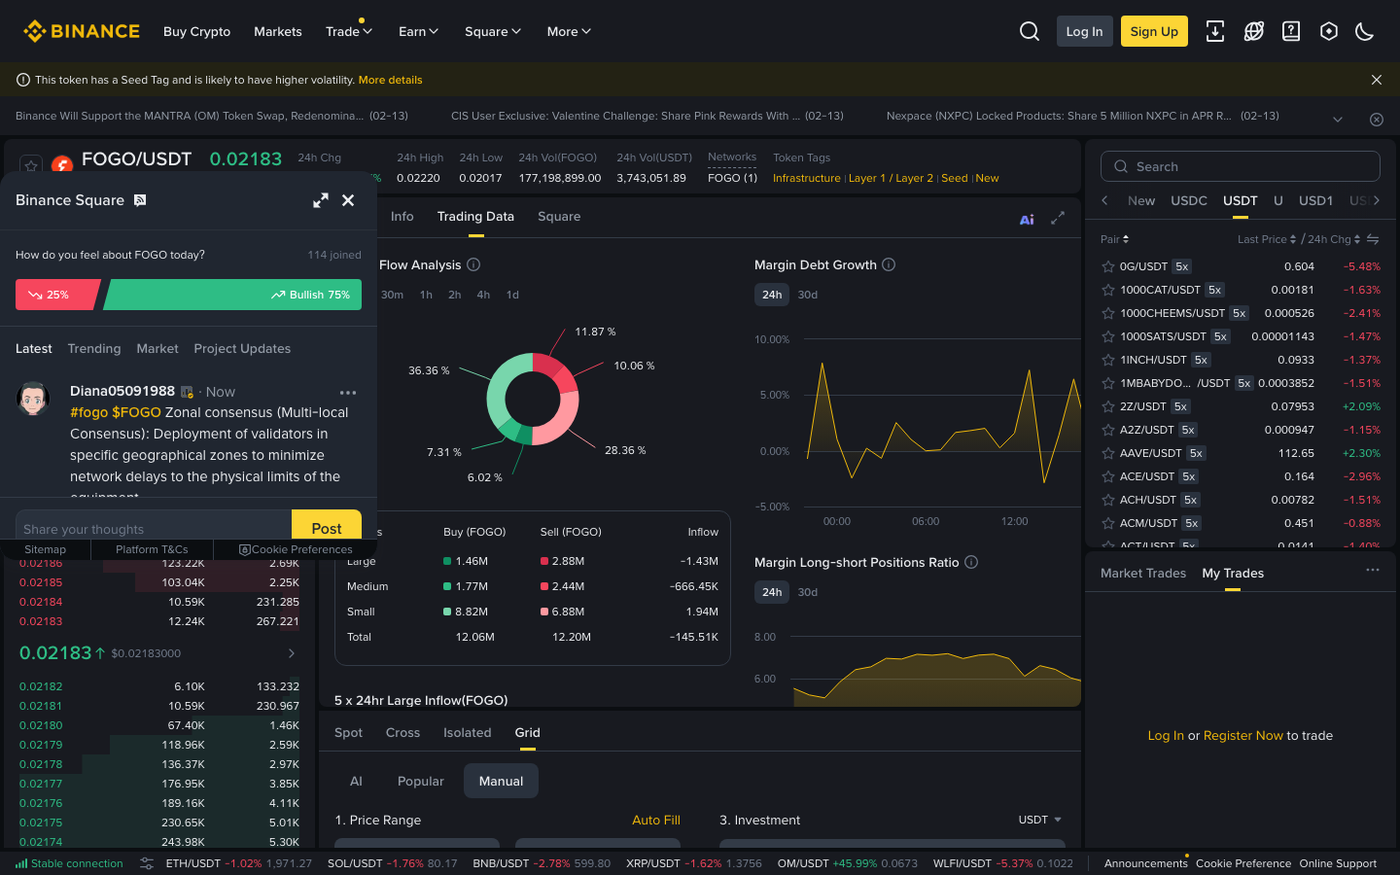The width and height of the screenshot is (1400, 875).
Task: Open the Trade menu dropdown
Action: pos(348,31)
